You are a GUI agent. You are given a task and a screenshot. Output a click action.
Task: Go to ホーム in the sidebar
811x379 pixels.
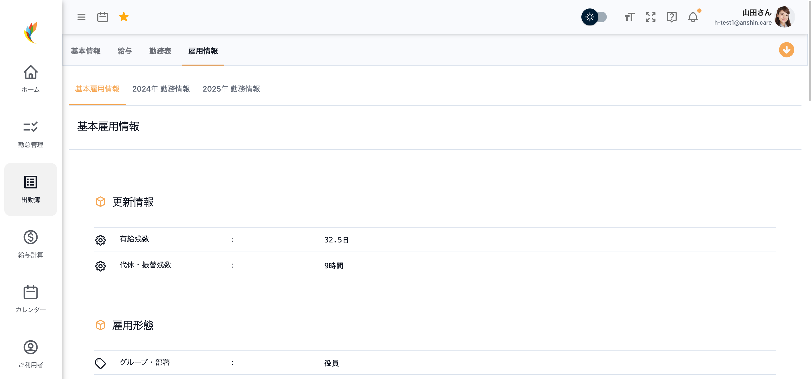pos(30,79)
